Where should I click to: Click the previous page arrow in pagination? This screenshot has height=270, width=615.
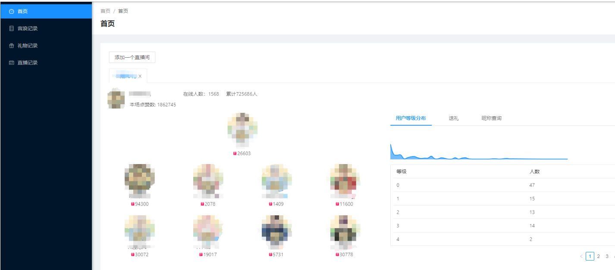pos(581,256)
